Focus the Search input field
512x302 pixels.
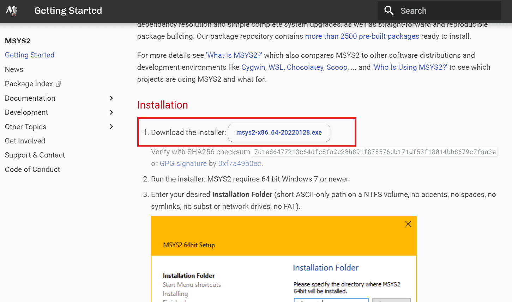pyautogui.click(x=439, y=11)
